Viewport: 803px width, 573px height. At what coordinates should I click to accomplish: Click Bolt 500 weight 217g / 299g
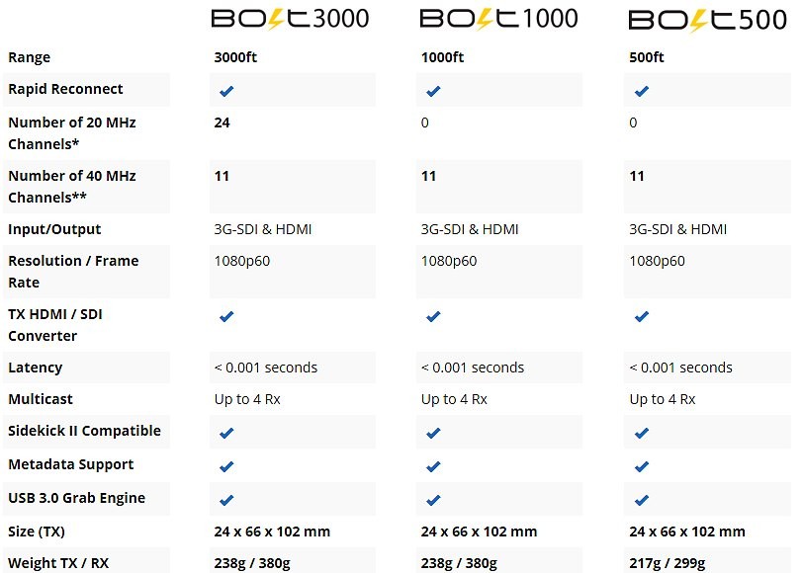tap(668, 563)
